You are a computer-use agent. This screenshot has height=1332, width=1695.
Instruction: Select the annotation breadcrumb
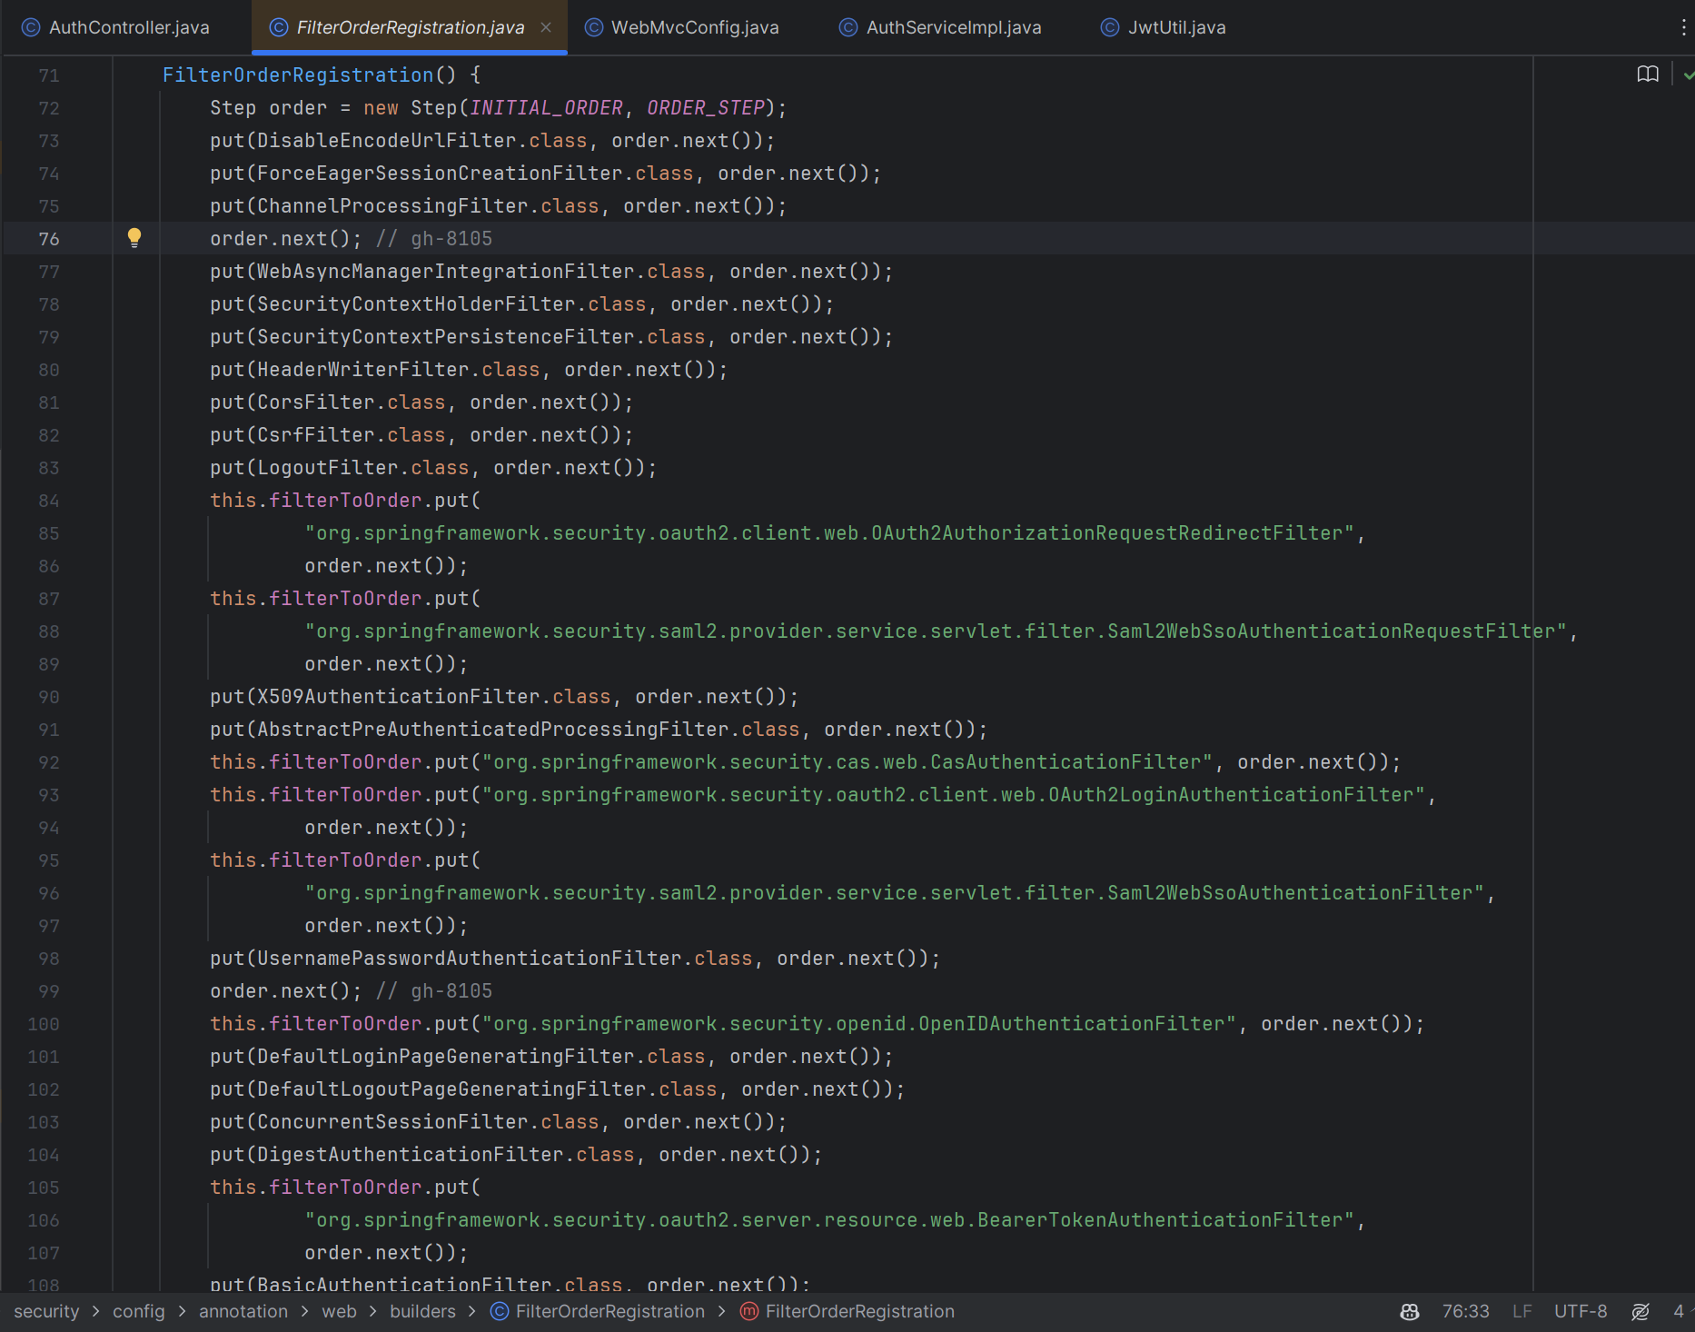243,1311
